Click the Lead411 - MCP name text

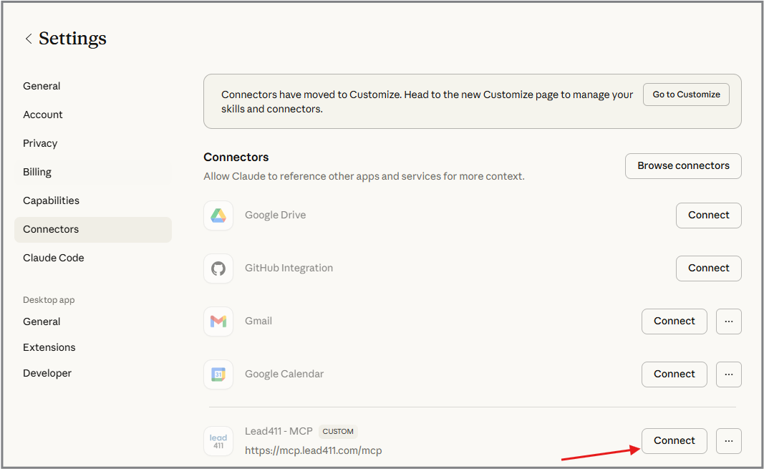(279, 432)
